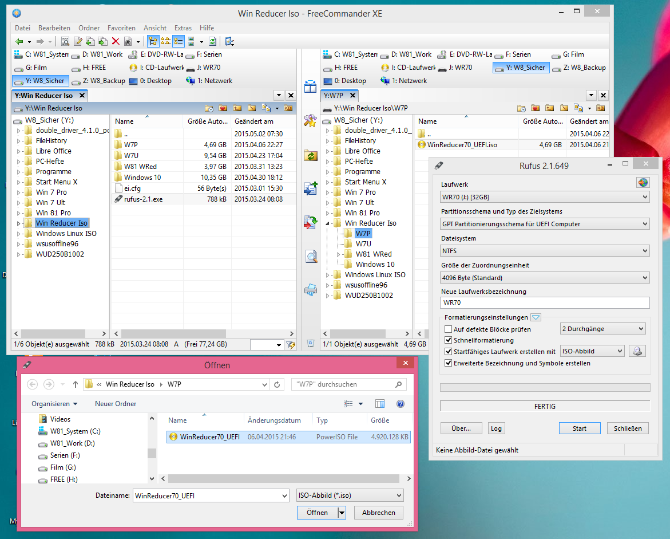Click the left panel folder history clock icon
Screen dimensions: 670x539
pyautogui.click(x=208, y=108)
